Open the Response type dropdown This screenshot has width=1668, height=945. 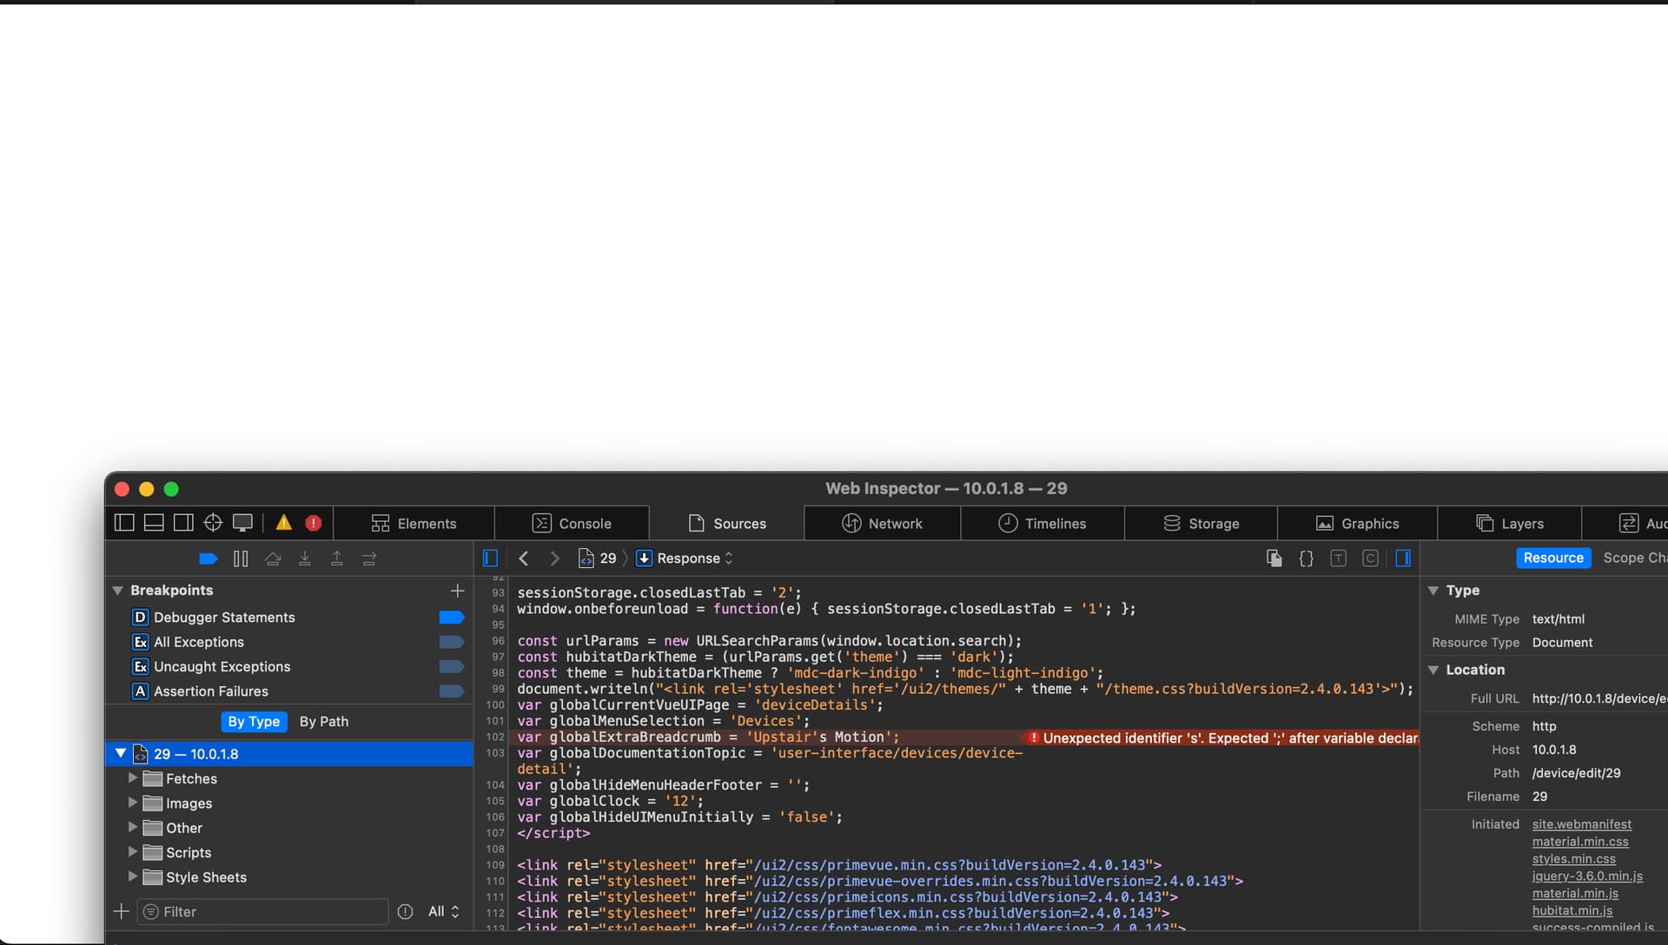tap(685, 558)
